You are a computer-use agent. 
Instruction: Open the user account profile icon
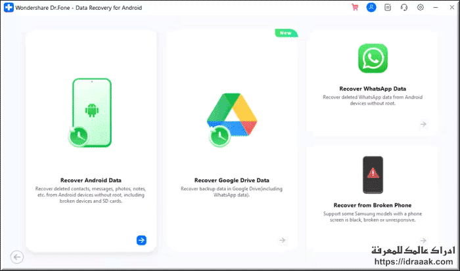(x=371, y=7)
